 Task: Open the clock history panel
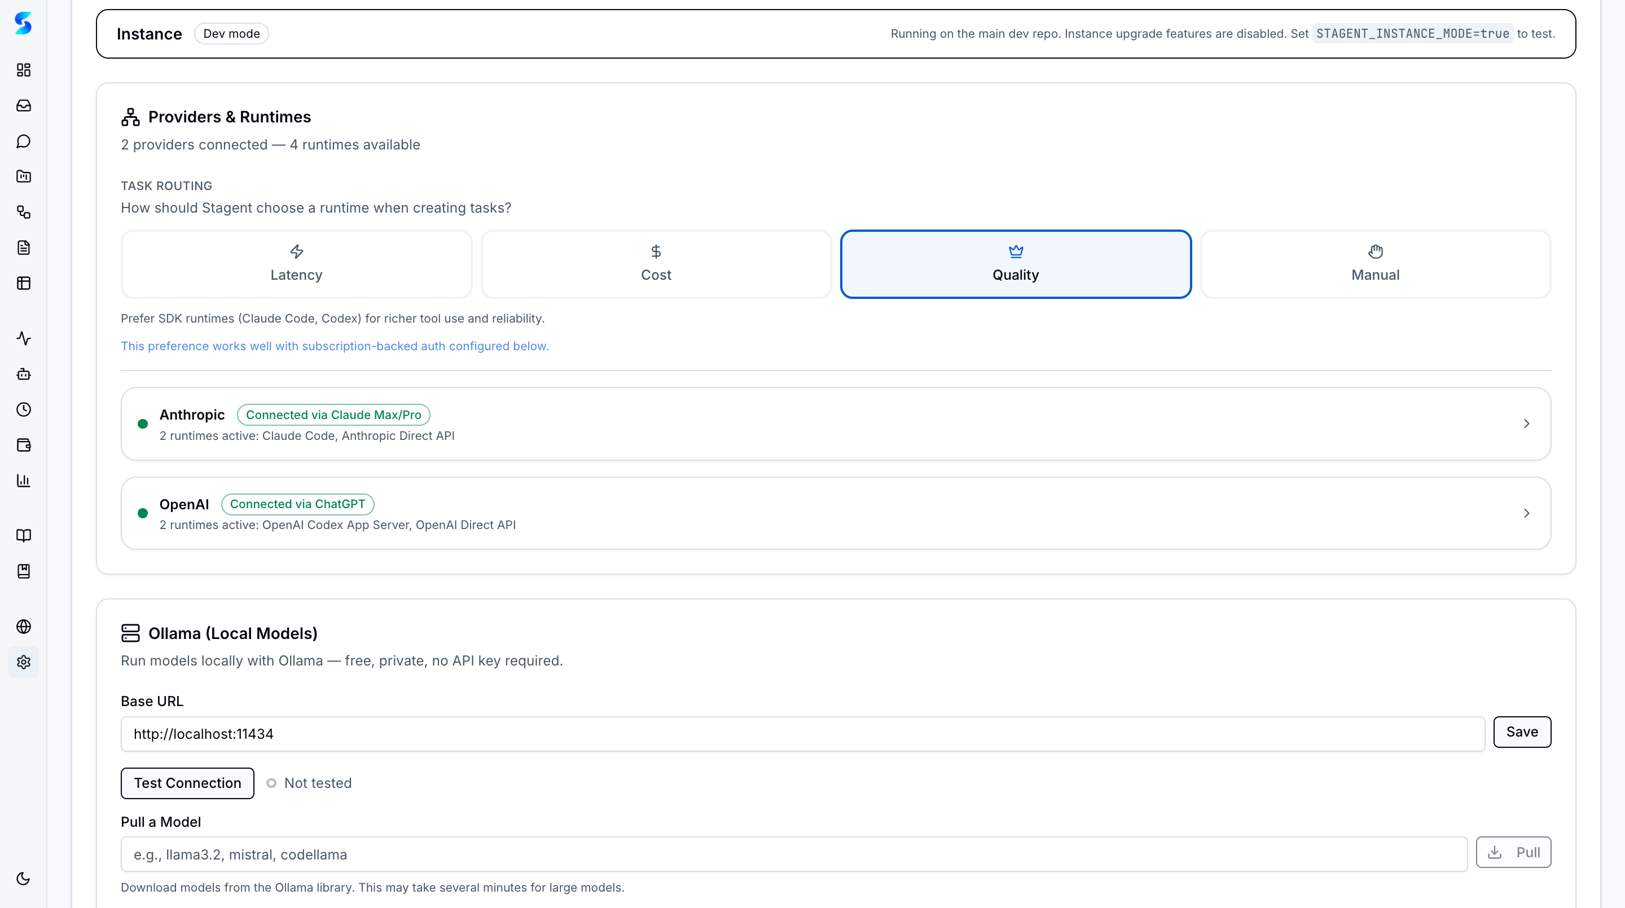click(23, 409)
